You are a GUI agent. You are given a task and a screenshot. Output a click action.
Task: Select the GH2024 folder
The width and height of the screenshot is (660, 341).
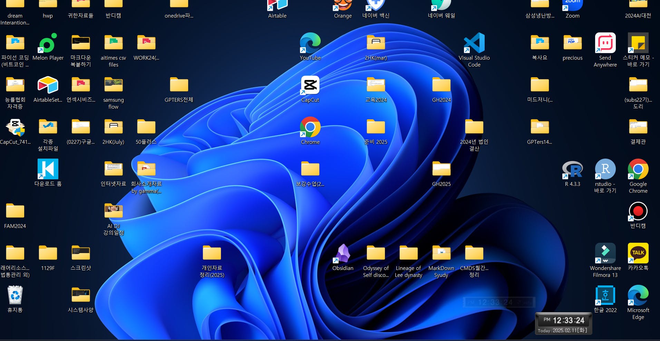pos(441,85)
